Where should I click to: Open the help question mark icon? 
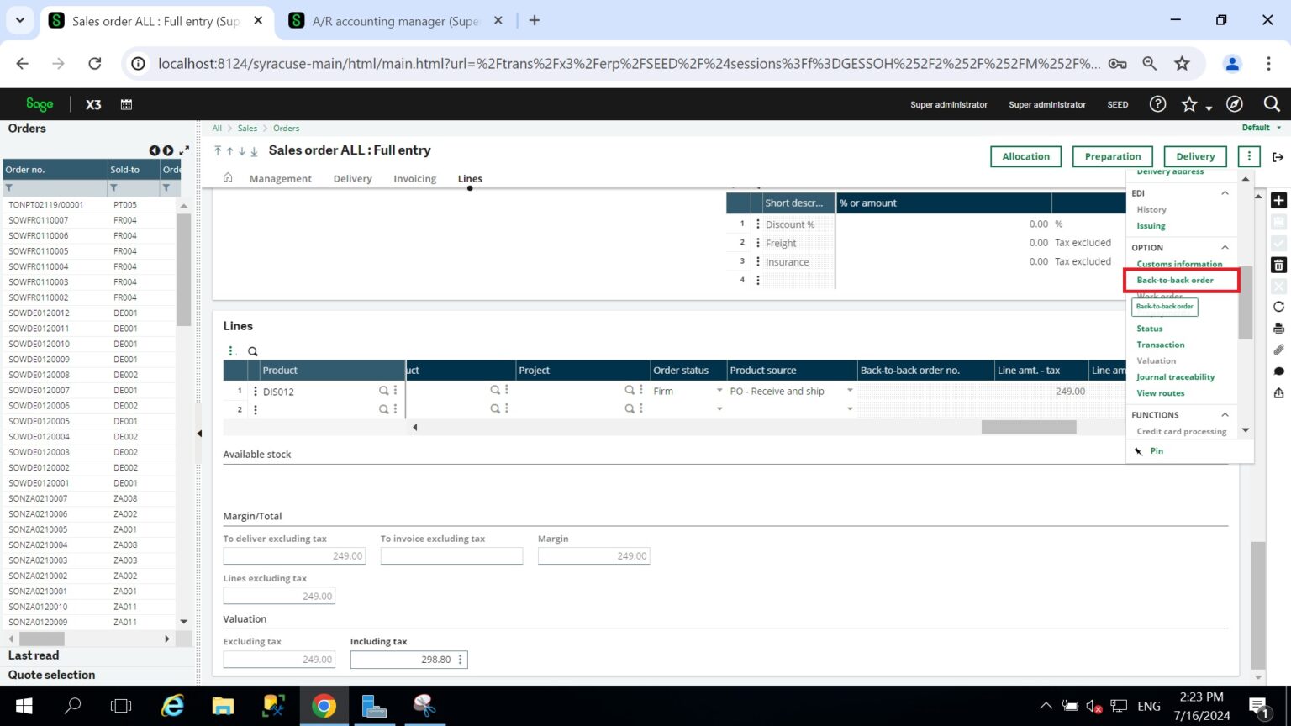(1157, 104)
